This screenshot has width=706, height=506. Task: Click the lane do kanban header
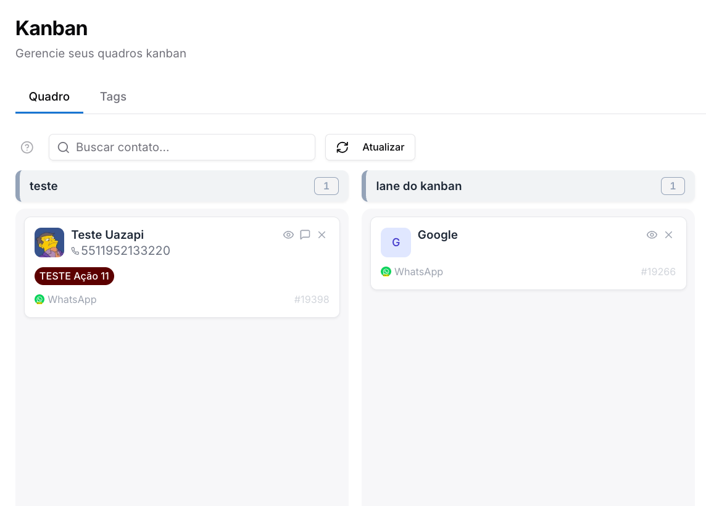tap(528, 186)
